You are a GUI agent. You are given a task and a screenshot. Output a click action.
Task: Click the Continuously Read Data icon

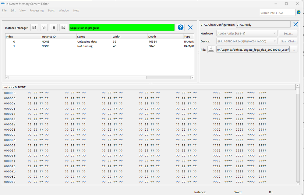pos(44,27)
